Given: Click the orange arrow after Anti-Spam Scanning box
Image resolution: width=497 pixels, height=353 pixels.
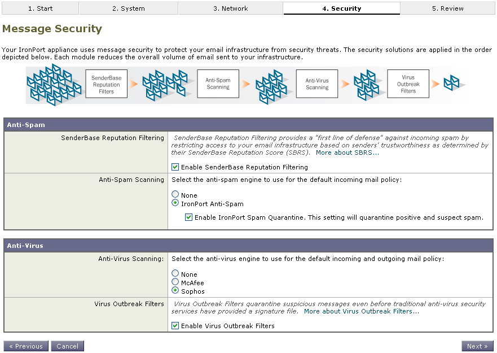Looking at the screenshot, I should point(246,84).
